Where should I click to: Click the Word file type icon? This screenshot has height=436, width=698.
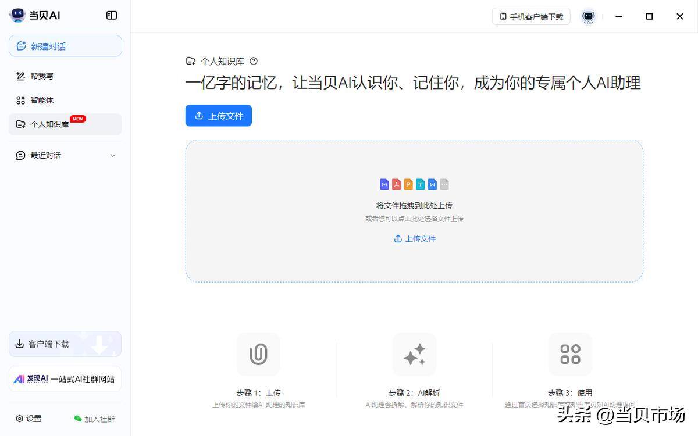point(432,184)
